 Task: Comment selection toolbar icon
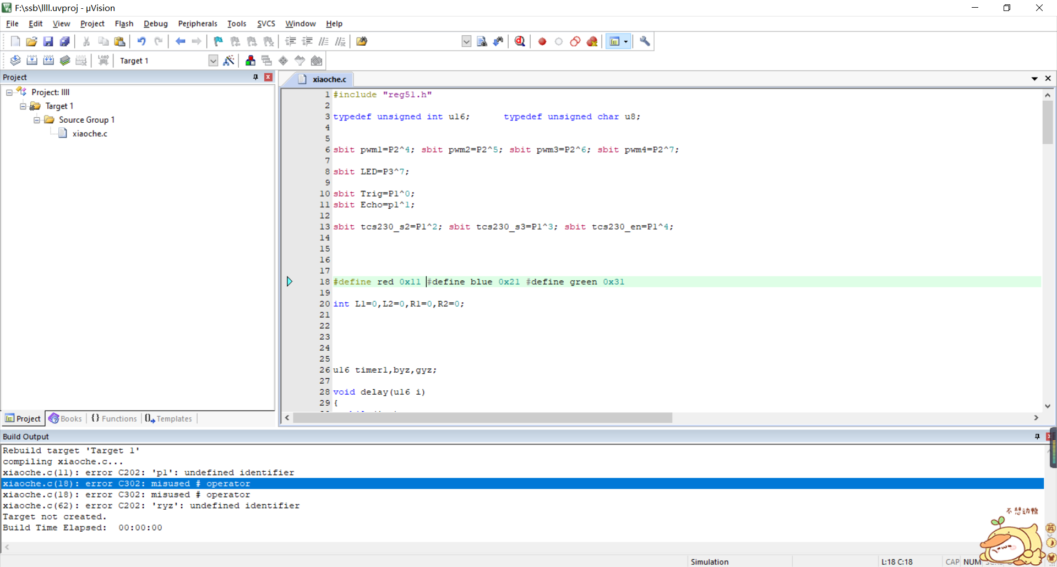pos(324,41)
